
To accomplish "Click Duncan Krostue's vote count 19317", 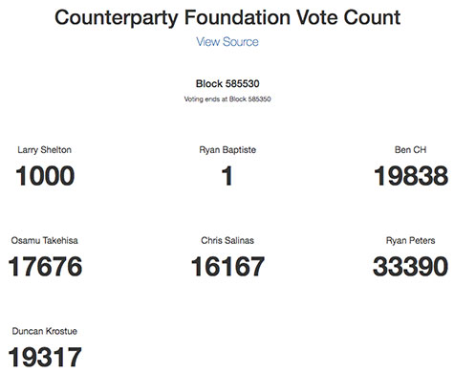I will [45, 357].
